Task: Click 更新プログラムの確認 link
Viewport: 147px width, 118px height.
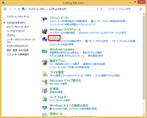Action: (x=92, y=53)
